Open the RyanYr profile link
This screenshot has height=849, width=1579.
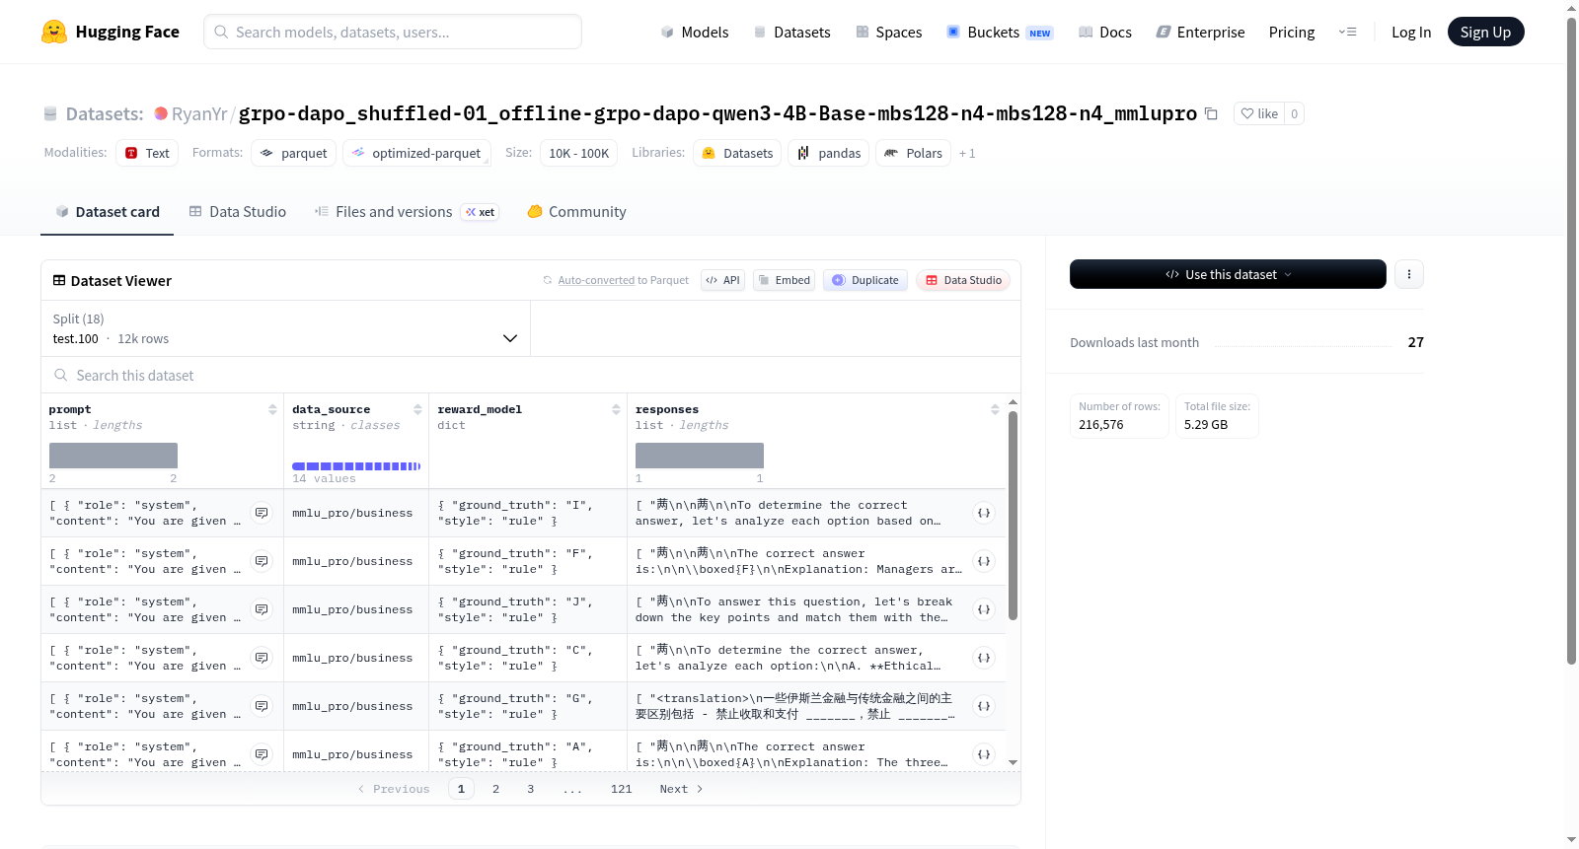[x=199, y=113]
